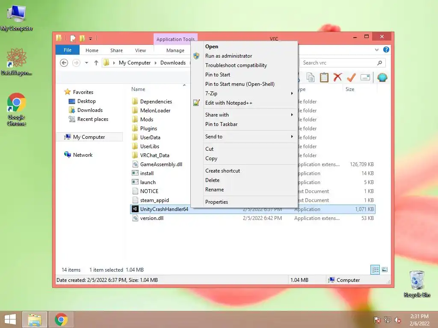
Task: Switch to Large icons view in status bar
Action: point(385,269)
